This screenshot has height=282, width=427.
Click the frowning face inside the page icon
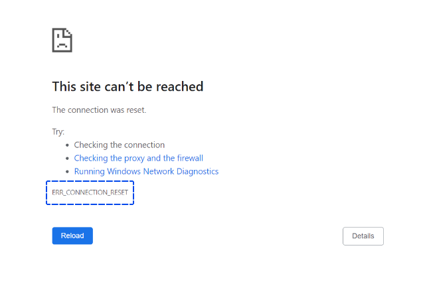pos(62,42)
